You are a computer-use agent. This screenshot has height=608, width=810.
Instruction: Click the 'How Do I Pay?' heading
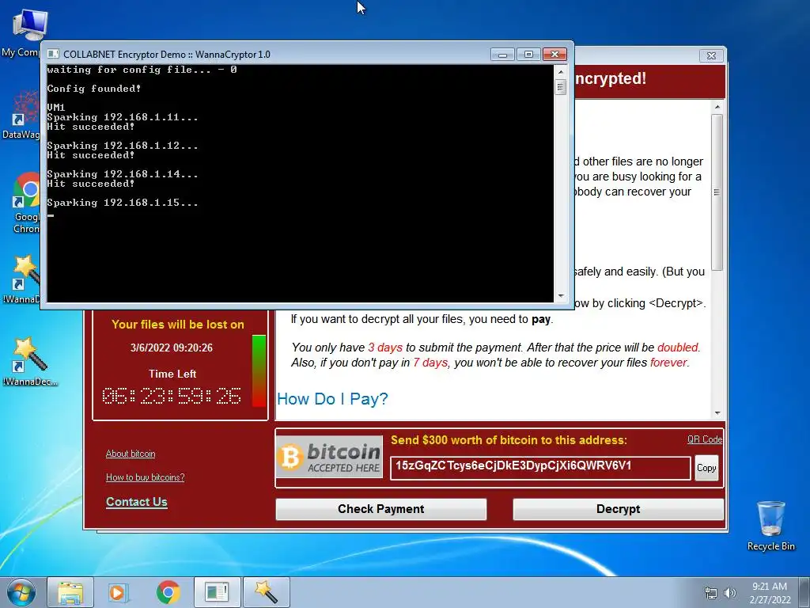333,399
